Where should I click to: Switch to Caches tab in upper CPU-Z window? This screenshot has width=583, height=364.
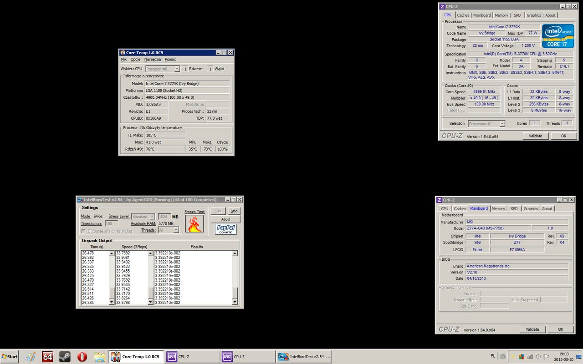point(463,15)
